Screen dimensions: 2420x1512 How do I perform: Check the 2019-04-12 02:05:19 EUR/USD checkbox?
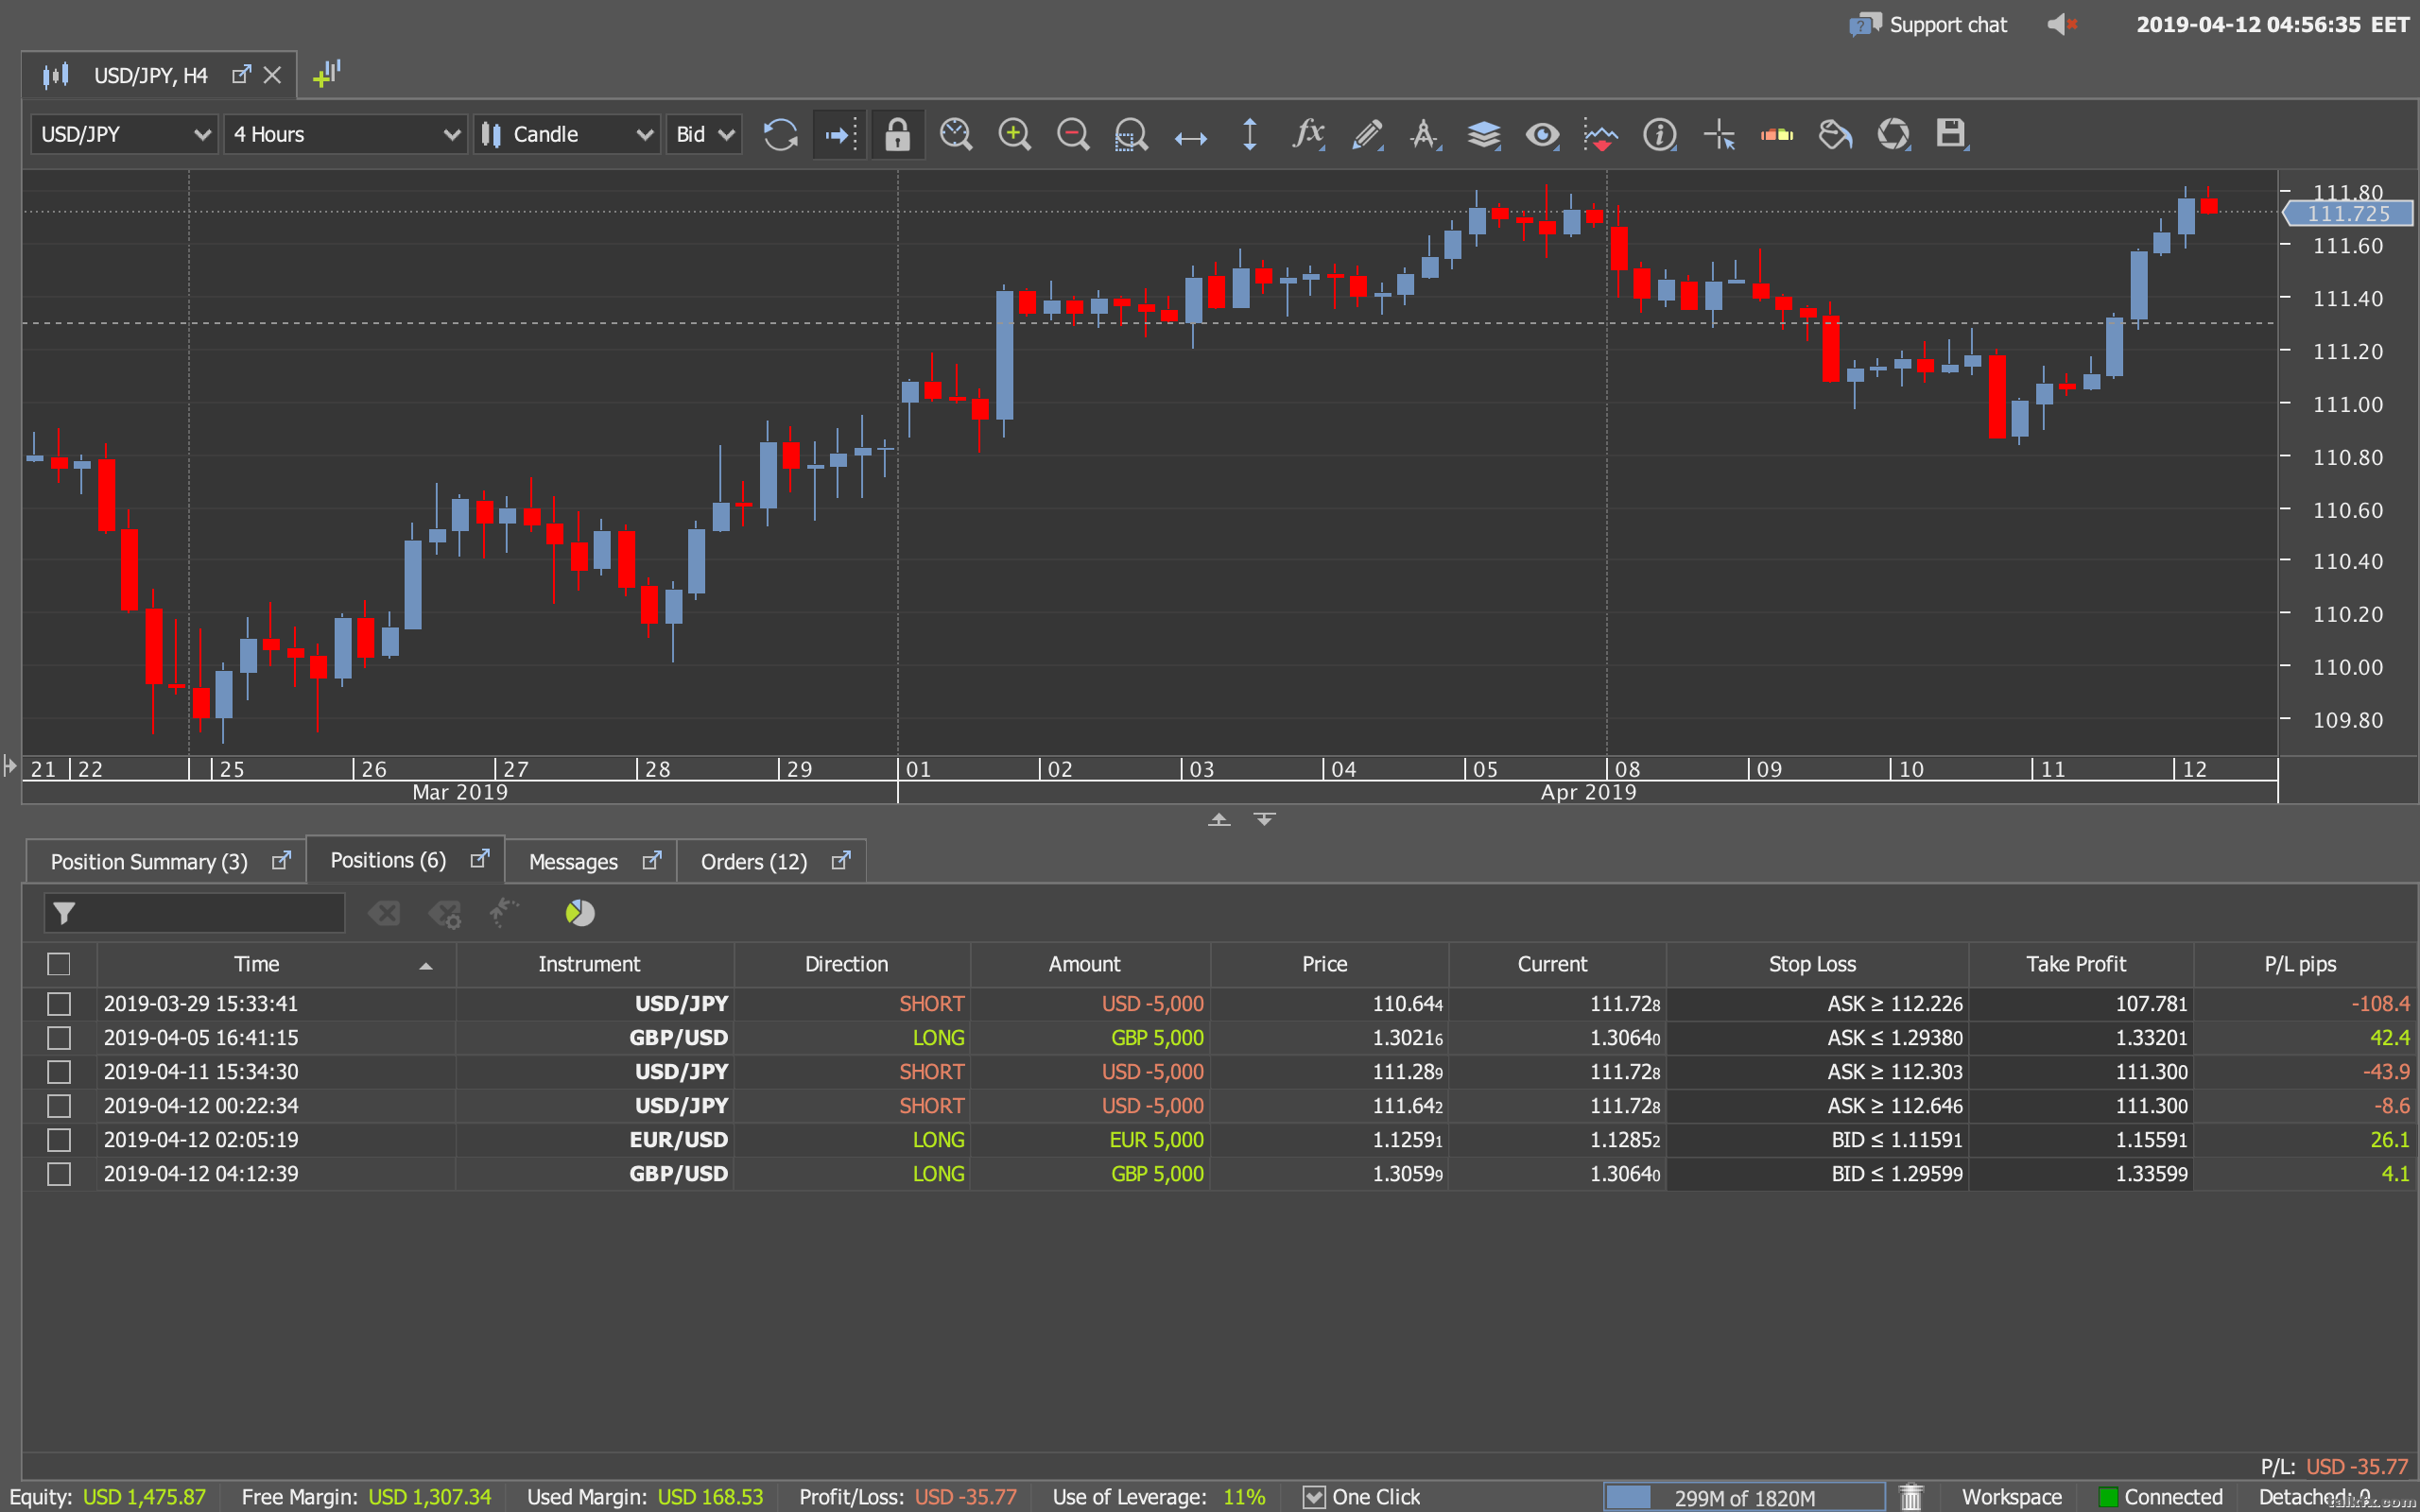click(x=59, y=1140)
